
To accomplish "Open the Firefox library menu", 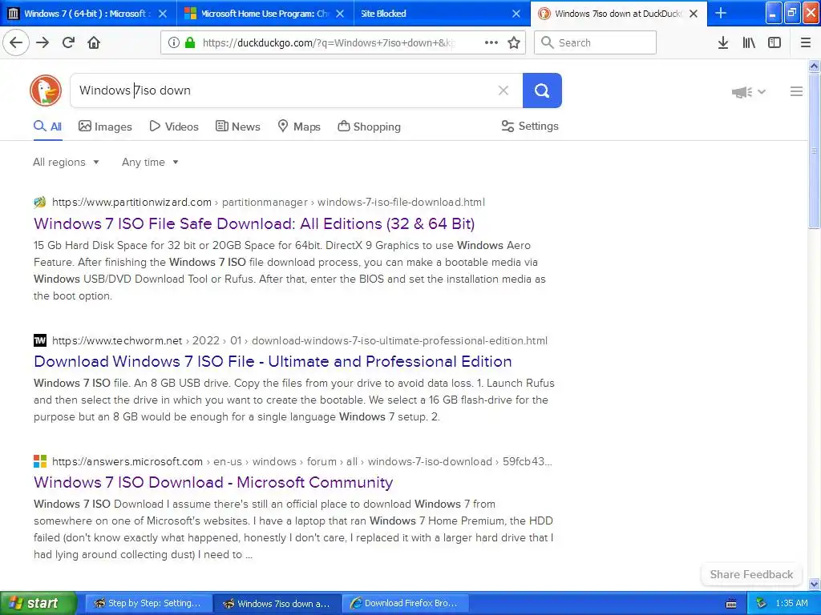I will point(749,42).
